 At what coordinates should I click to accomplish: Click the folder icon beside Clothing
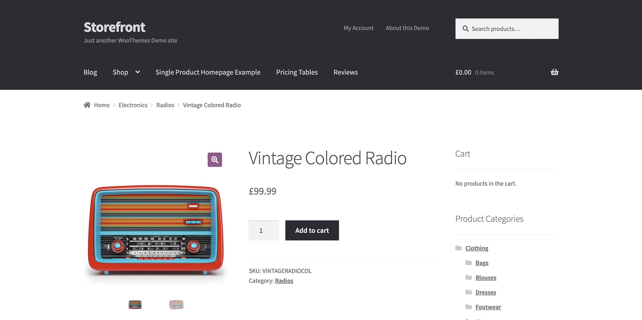458,248
